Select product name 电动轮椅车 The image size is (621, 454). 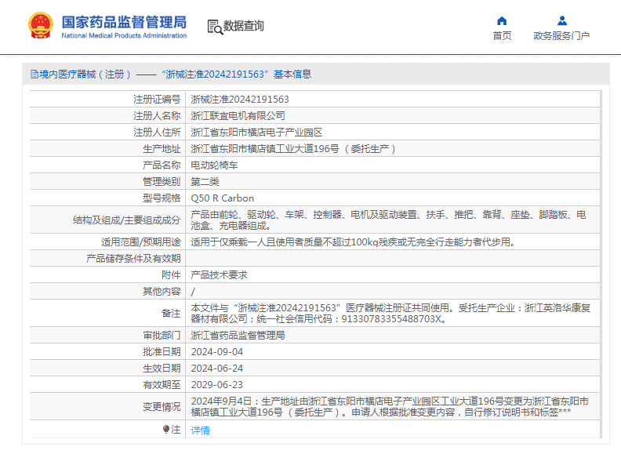[214, 165]
